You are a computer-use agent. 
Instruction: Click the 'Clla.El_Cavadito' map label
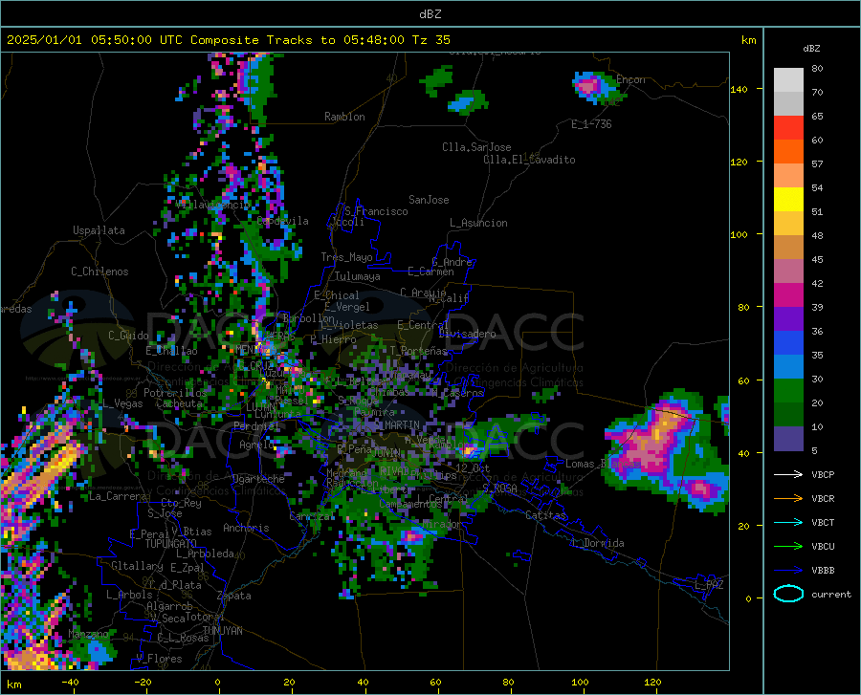529,160
